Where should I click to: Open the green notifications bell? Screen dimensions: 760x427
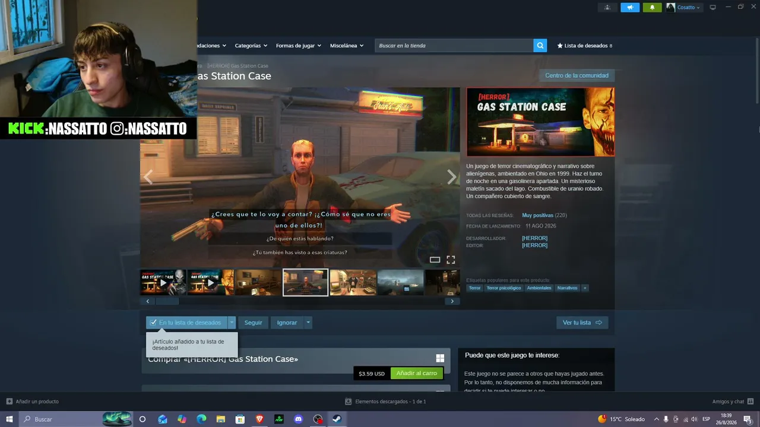(652, 7)
